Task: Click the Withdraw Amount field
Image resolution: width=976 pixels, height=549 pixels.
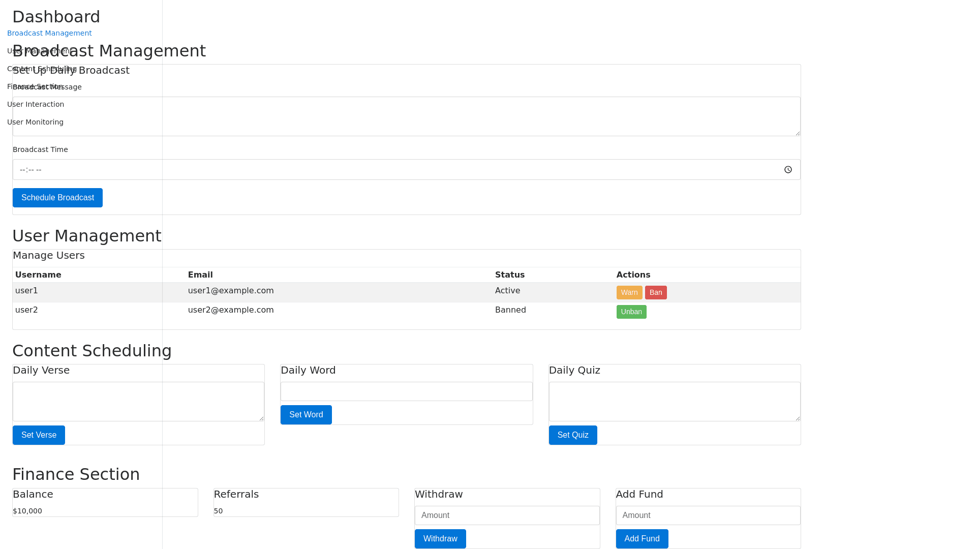Action: [507, 515]
